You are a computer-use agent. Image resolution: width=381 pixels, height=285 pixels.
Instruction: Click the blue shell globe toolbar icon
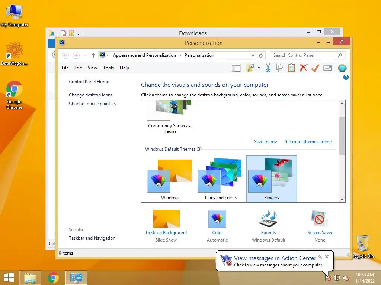[x=342, y=68]
